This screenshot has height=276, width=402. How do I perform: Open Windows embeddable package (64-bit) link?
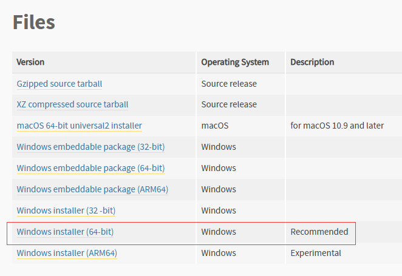(90, 168)
